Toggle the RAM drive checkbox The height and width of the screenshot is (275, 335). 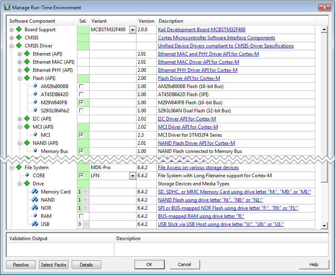(x=81, y=216)
